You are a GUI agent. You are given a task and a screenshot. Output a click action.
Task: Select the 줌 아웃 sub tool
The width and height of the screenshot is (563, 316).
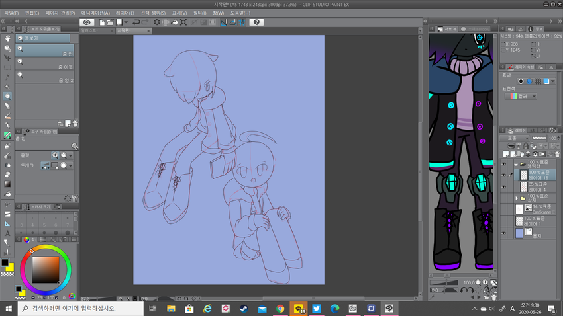44,63
